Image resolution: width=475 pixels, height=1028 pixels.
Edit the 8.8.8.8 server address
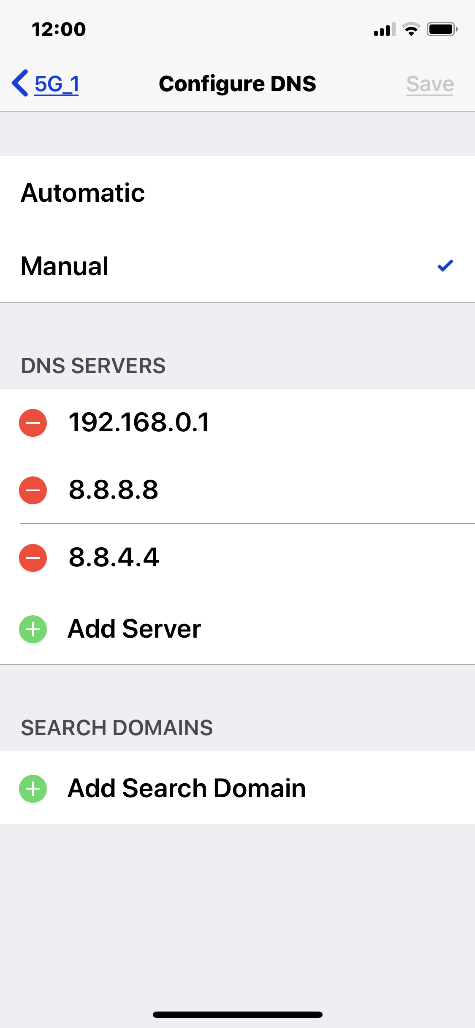[270, 490]
